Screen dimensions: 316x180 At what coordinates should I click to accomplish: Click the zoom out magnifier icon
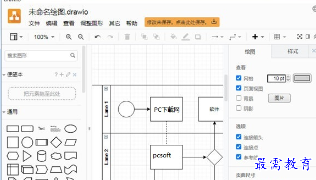[81, 37]
